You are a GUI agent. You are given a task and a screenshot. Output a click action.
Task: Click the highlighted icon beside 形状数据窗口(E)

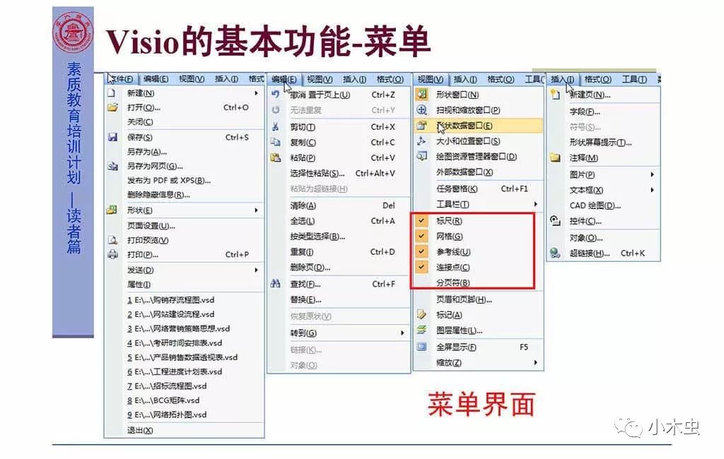pyautogui.click(x=421, y=125)
